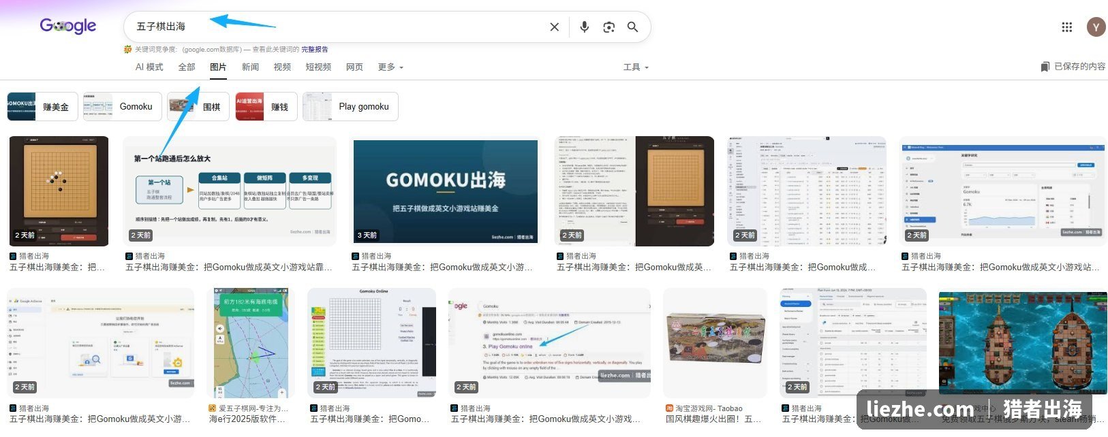Click the Google logo
This screenshot has width=1108, height=437.
(68, 26)
